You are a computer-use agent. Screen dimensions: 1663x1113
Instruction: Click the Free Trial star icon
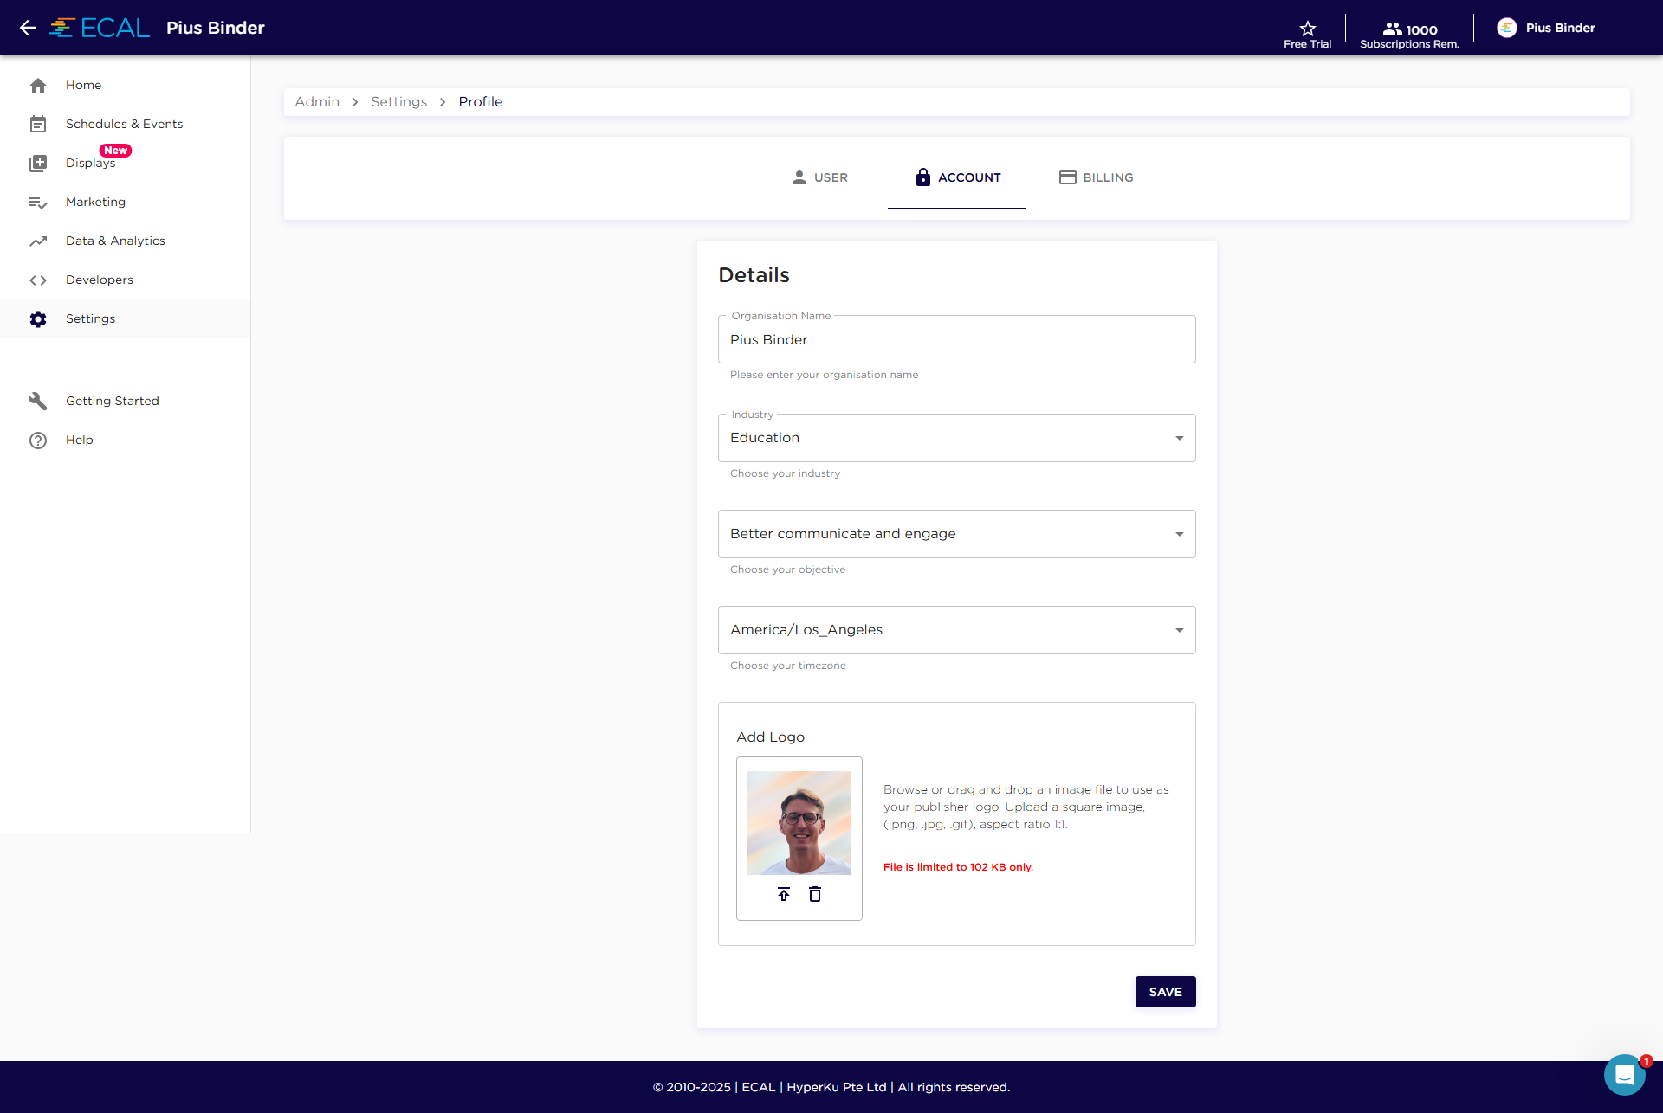tap(1307, 28)
